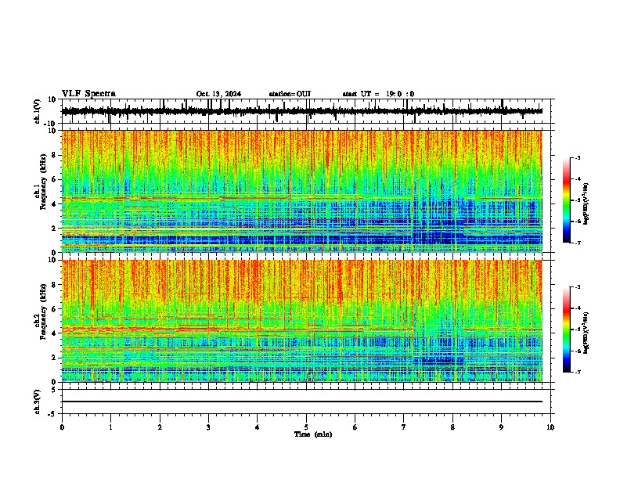Image resolution: width=620 pixels, height=479 pixels.
Task: Click the "ch.3(V)" axis label
Action: coord(38,402)
